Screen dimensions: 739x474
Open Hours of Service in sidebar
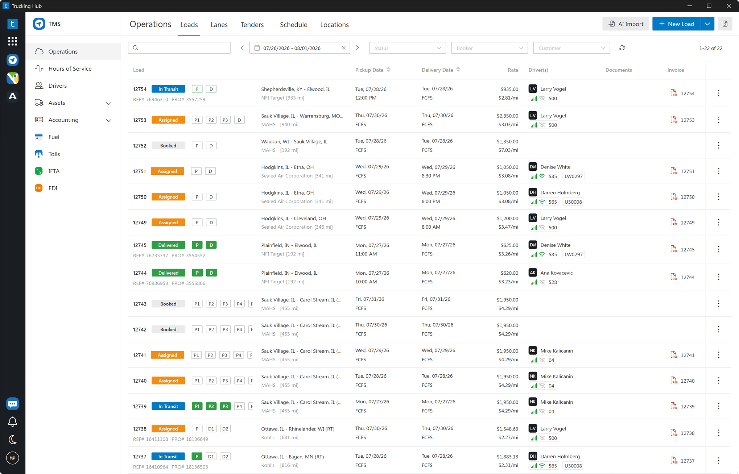(73, 68)
